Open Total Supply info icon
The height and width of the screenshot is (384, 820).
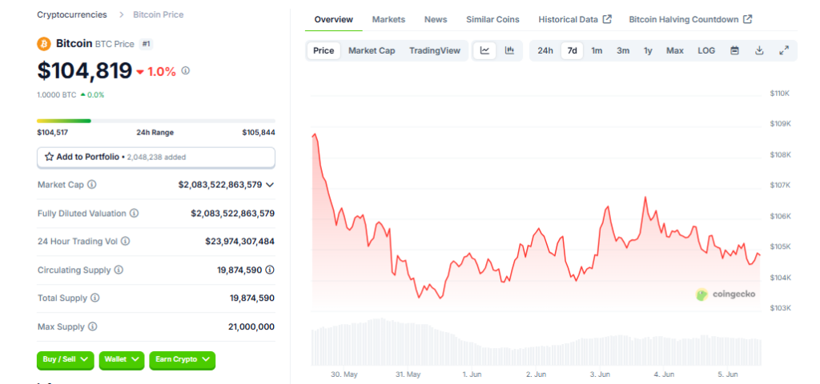tap(94, 298)
